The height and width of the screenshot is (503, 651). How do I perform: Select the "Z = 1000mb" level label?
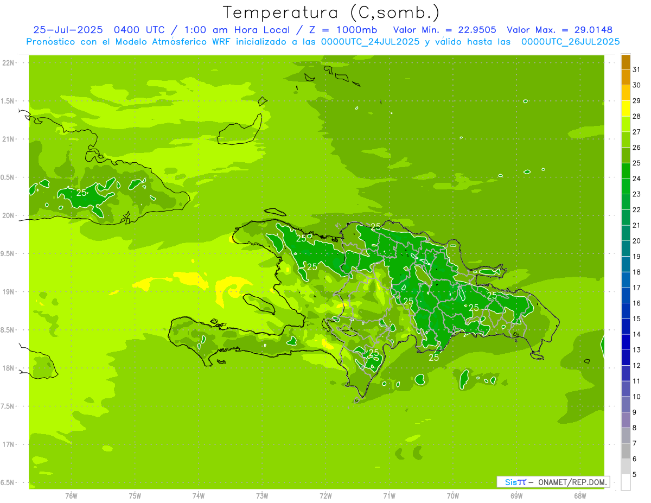click(x=343, y=30)
